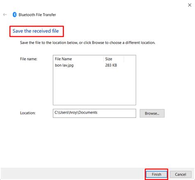Close the Bluetooth File Transfer window
Viewport: 195px width, 180px height.
(190, 5)
